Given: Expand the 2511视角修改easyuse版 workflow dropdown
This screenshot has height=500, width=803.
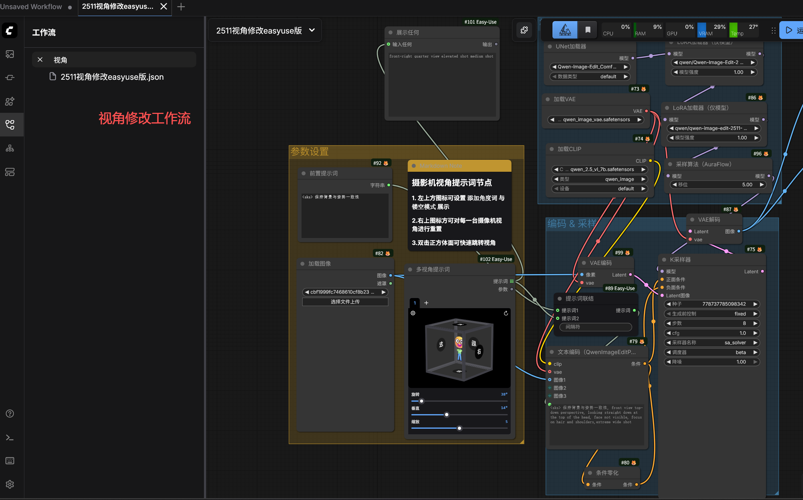Looking at the screenshot, I should coord(312,30).
